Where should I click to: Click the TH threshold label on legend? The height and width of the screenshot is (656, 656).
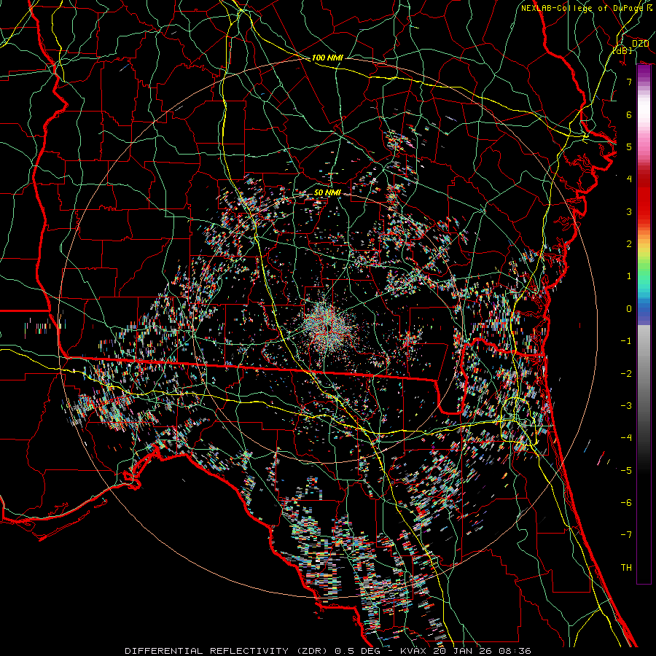tap(626, 567)
